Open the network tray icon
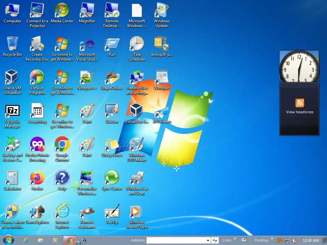Image resolution: width=327 pixels, height=245 pixels. [287, 241]
